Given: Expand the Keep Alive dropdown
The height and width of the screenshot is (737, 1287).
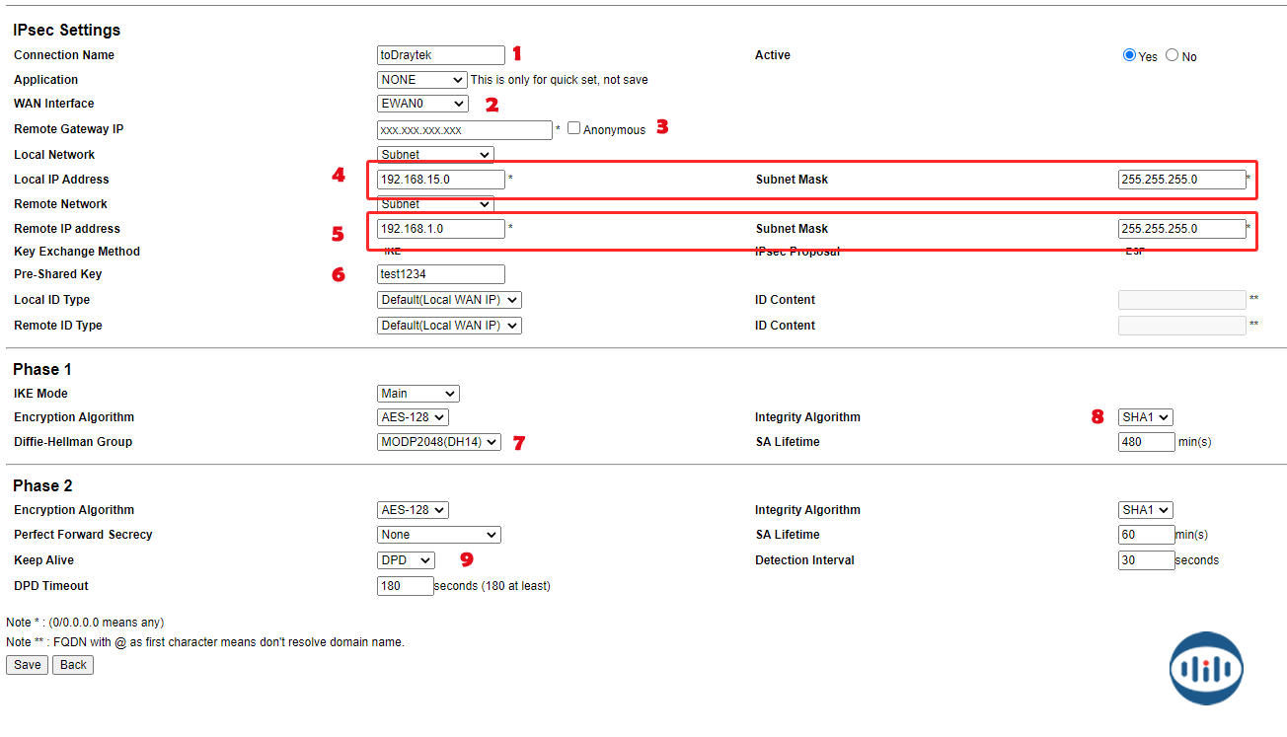Looking at the screenshot, I should [x=405, y=560].
